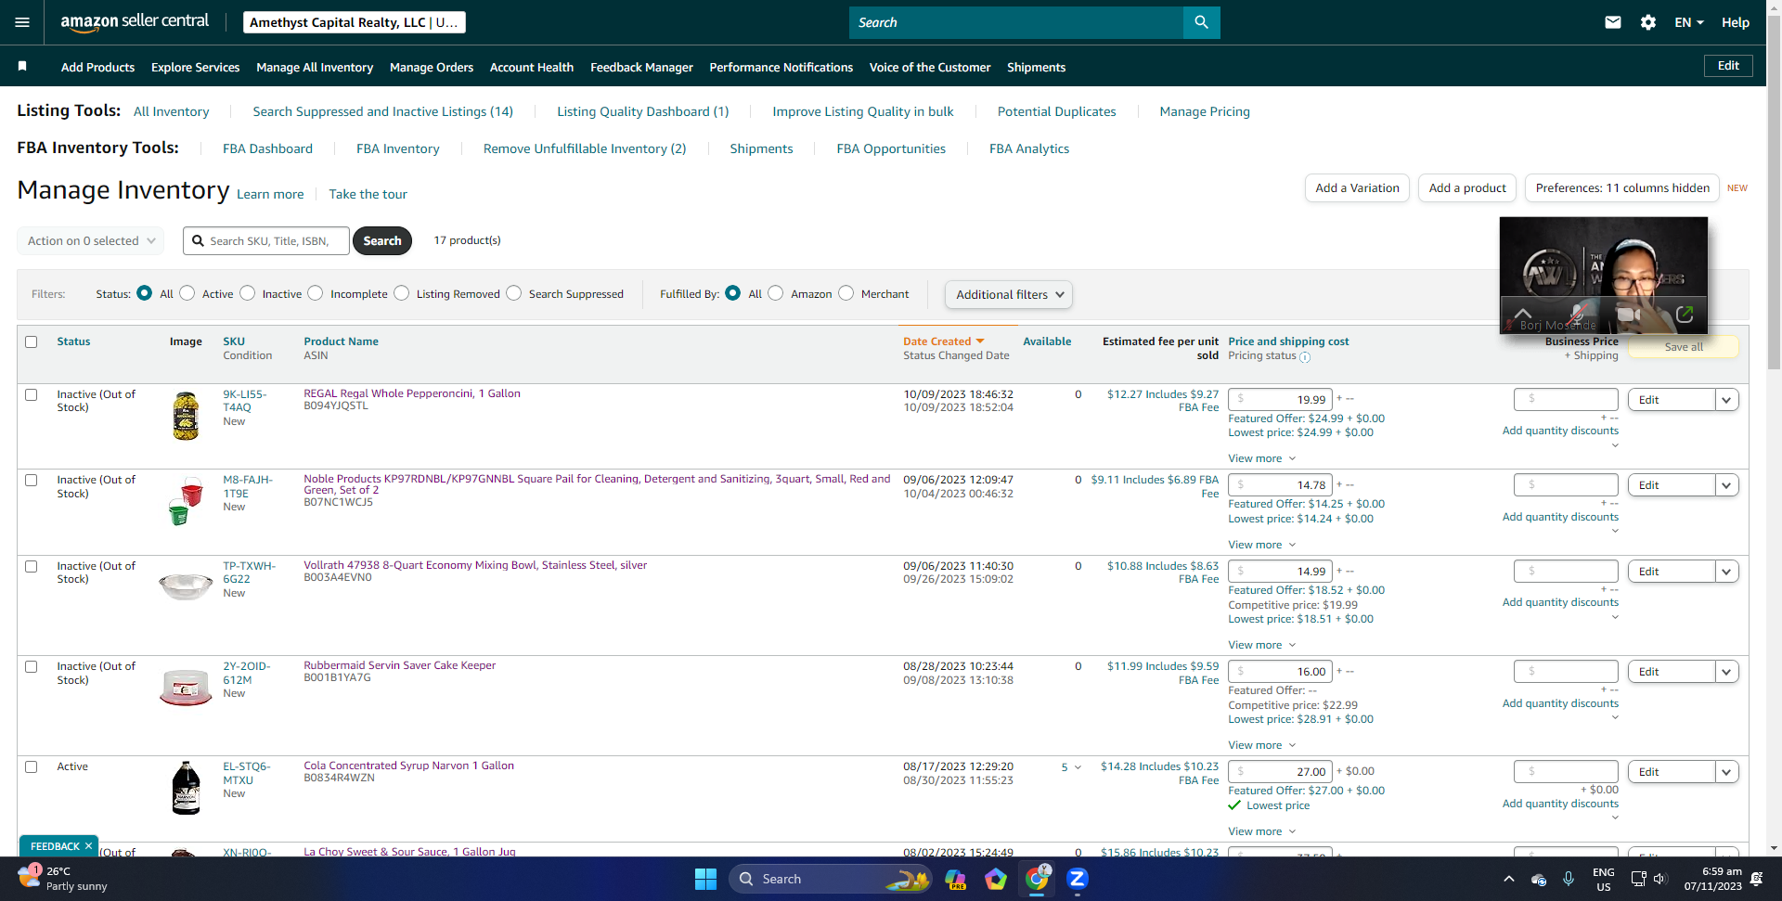Open the Windows notification bell

pos(1756,879)
